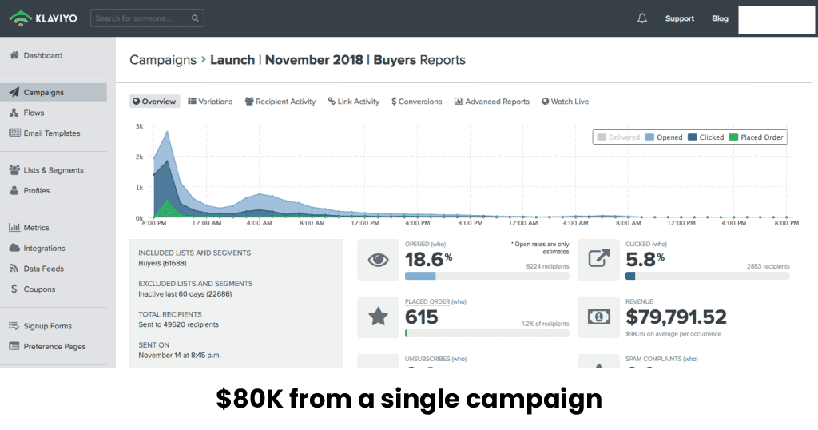Click the Placed Order star icon tile
This screenshot has height=430, width=818.
[378, 317]
